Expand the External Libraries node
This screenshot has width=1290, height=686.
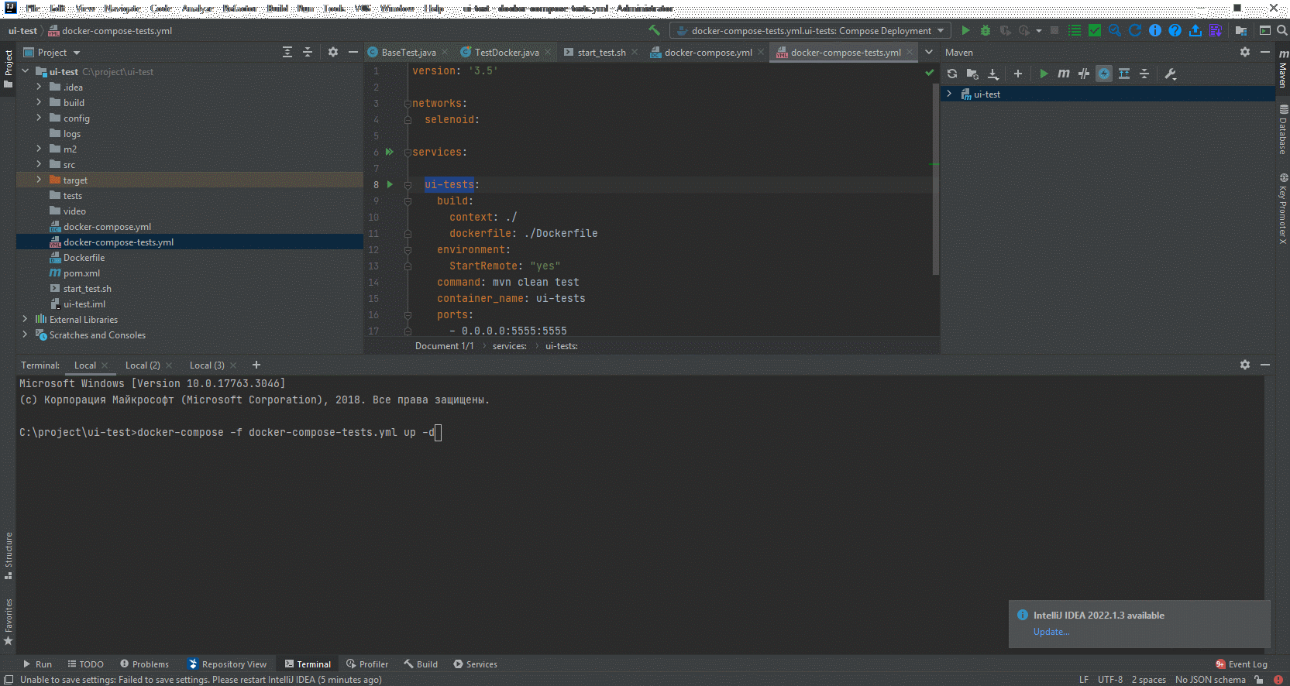25,319
